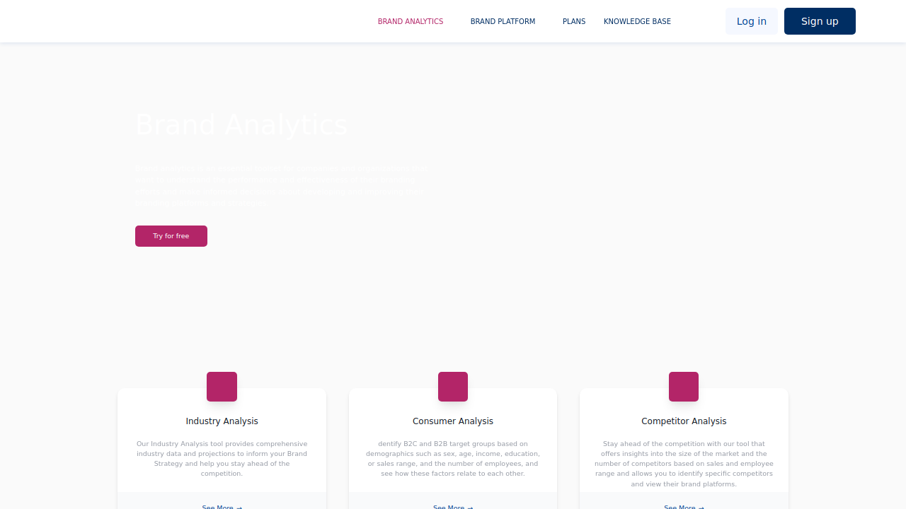Open See More under Consumer Analysis

click(x=453, y=506)
